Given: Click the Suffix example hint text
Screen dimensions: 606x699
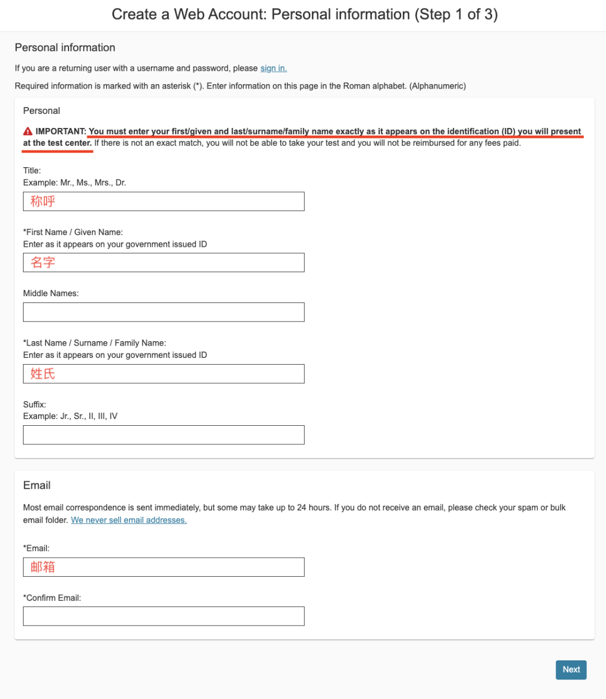Looking at the screenshot, I should [70, 416].
